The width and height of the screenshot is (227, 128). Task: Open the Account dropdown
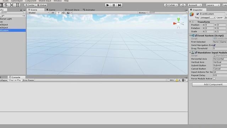pyautogui.click(x=195, y=5)
